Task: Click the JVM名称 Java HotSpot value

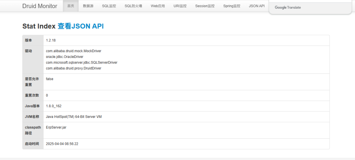Action: coord(74,117)
